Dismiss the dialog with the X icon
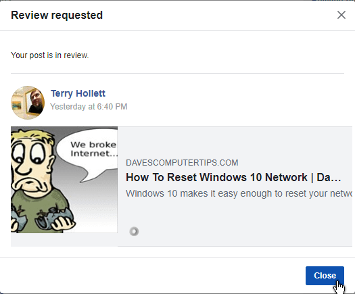 pyautogui.click(x=341, y=15)
